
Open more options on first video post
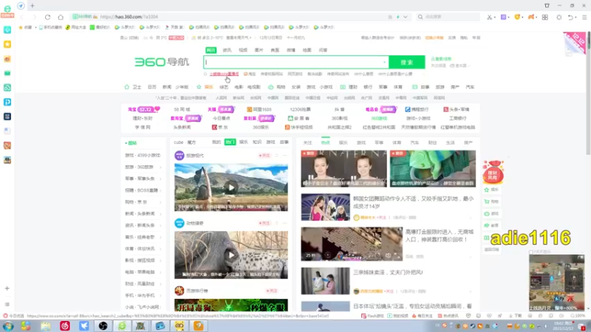pos(284,156)
